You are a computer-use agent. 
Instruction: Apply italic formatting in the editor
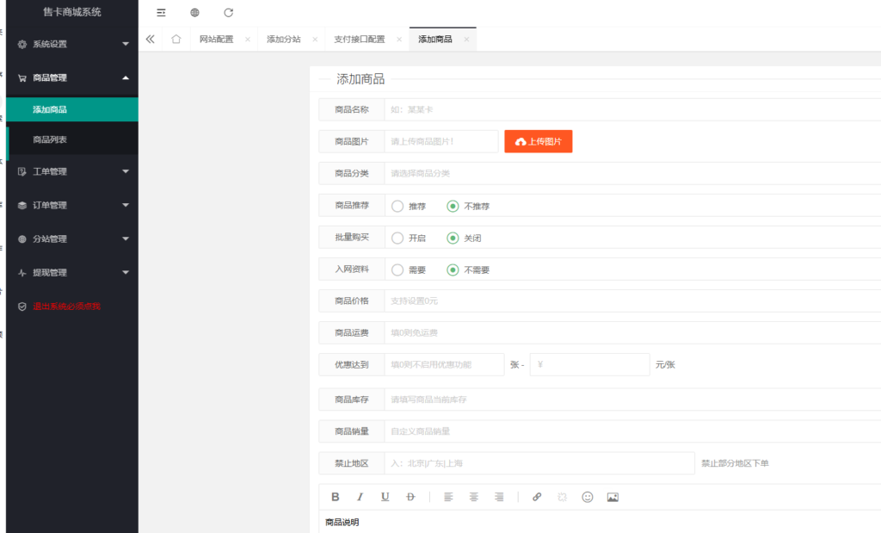(360, 497)
